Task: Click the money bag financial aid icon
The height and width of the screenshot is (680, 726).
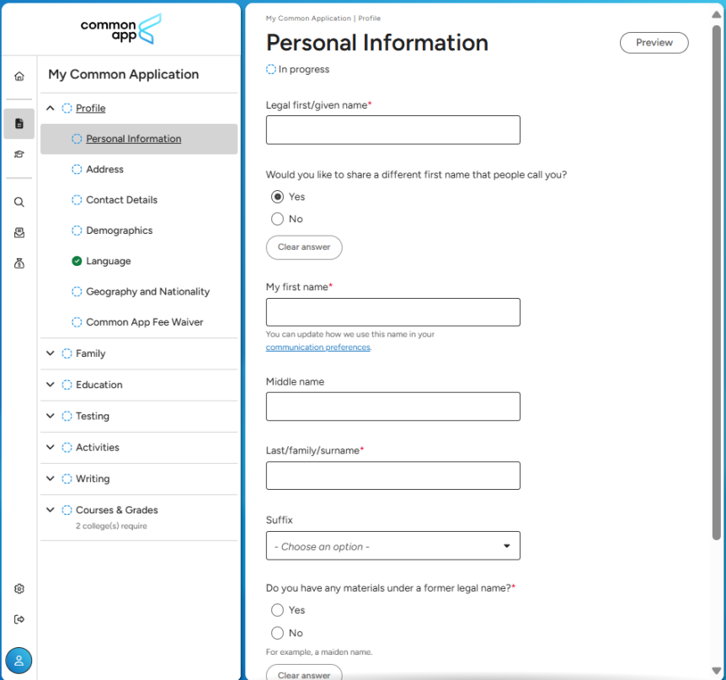Action: click(19, 263)
